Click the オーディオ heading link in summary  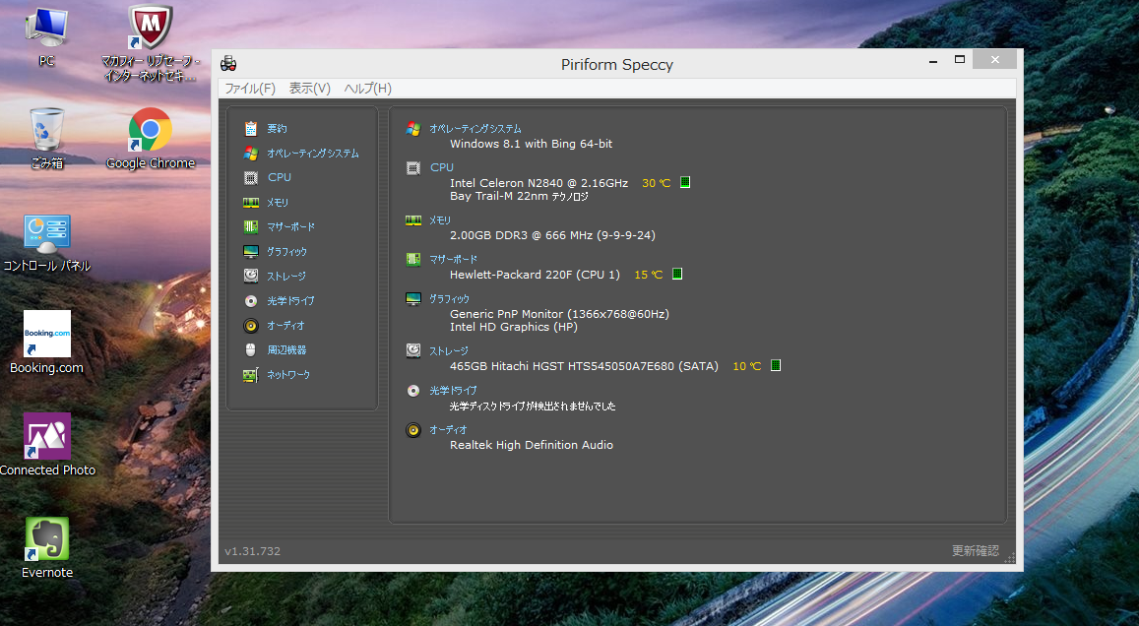click(x=448, y=430)
